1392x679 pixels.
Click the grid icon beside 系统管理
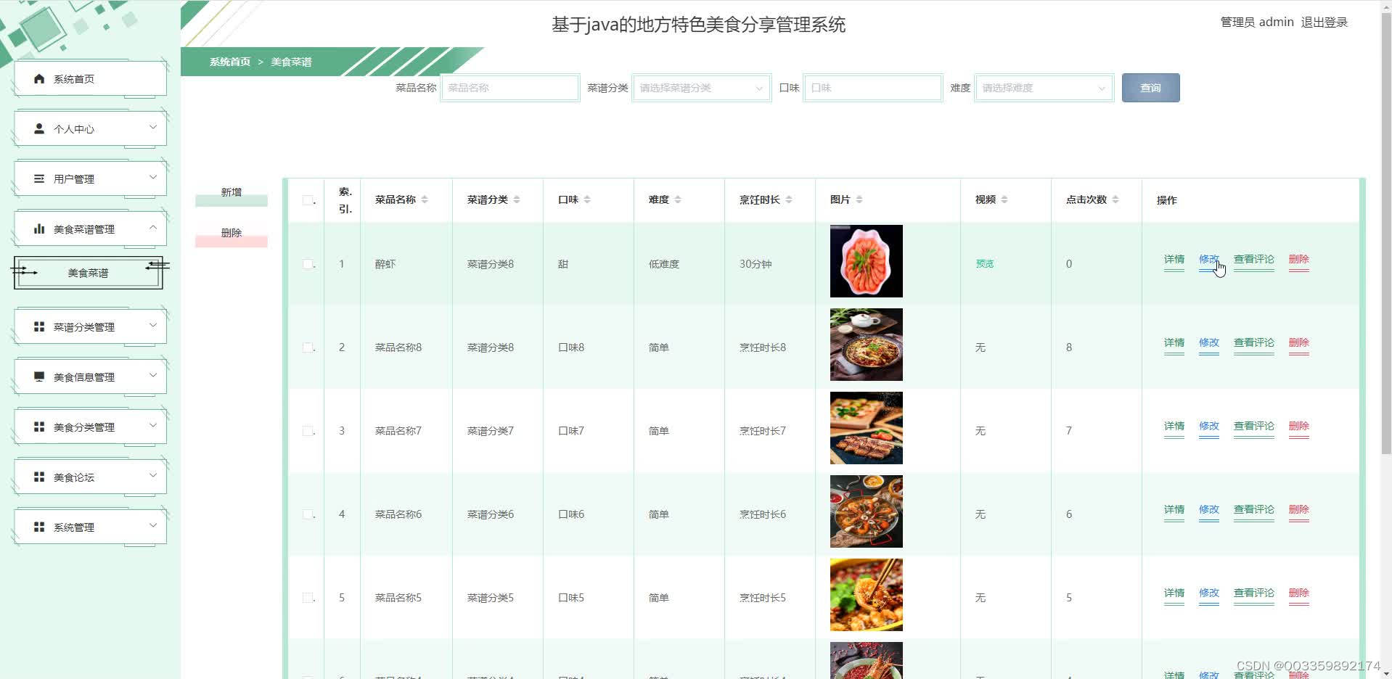pos(39,527)
